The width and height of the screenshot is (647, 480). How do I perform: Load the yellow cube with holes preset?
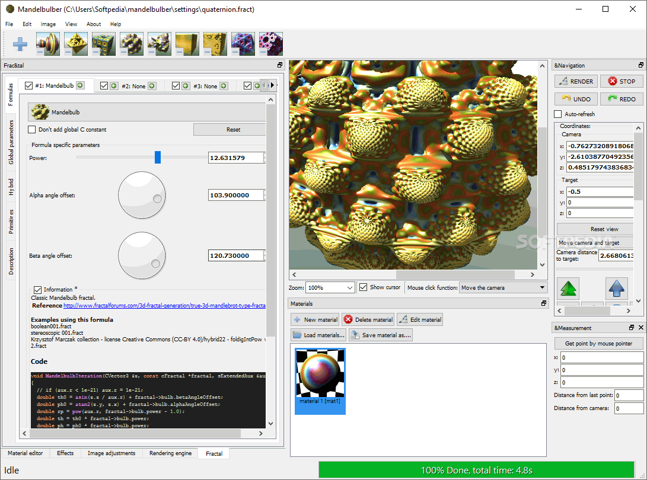[x=215, y=44]
